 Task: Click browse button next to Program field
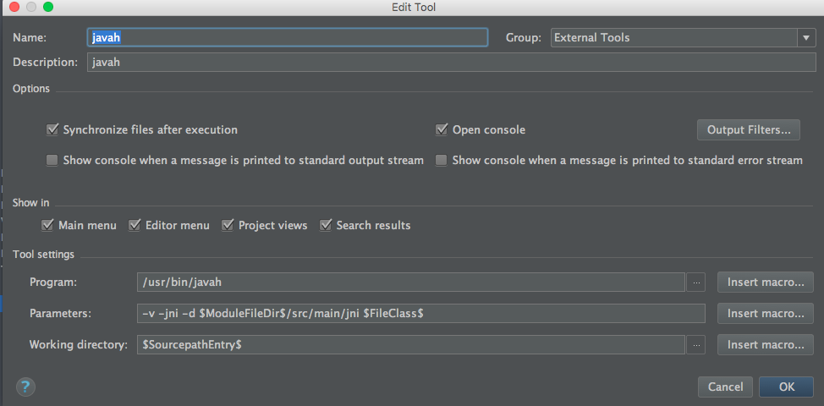point(696,283)
